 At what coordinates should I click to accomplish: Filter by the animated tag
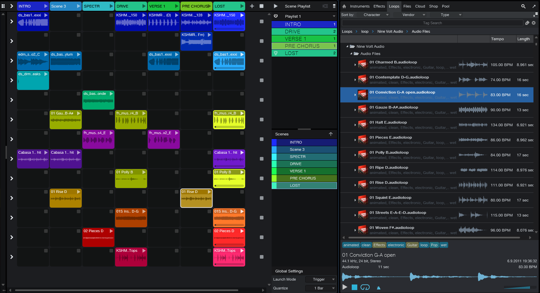pyautogui.click(x=351, y=245)
